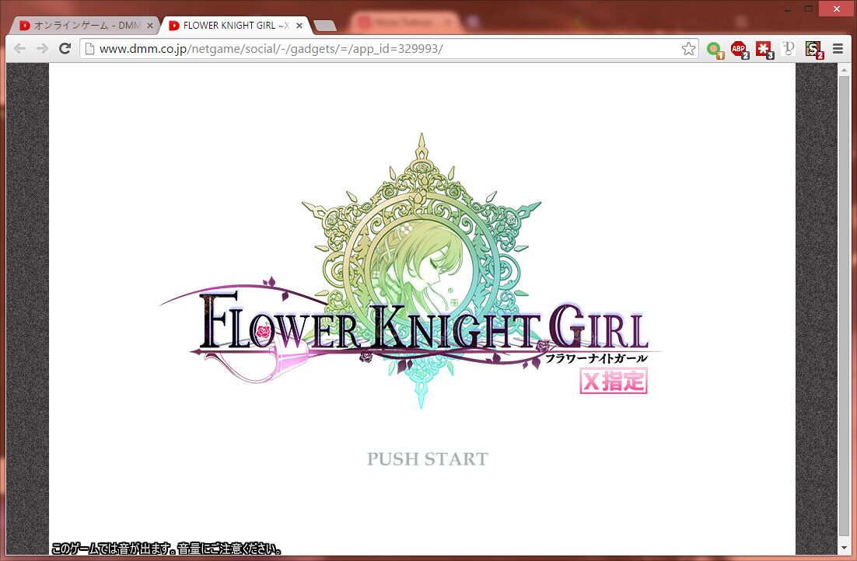The width and height of the screenshot is (857, 561).
Task: Close the FLOWER KNIGHT GIRL tab
Action: click(x=299, y=26)
